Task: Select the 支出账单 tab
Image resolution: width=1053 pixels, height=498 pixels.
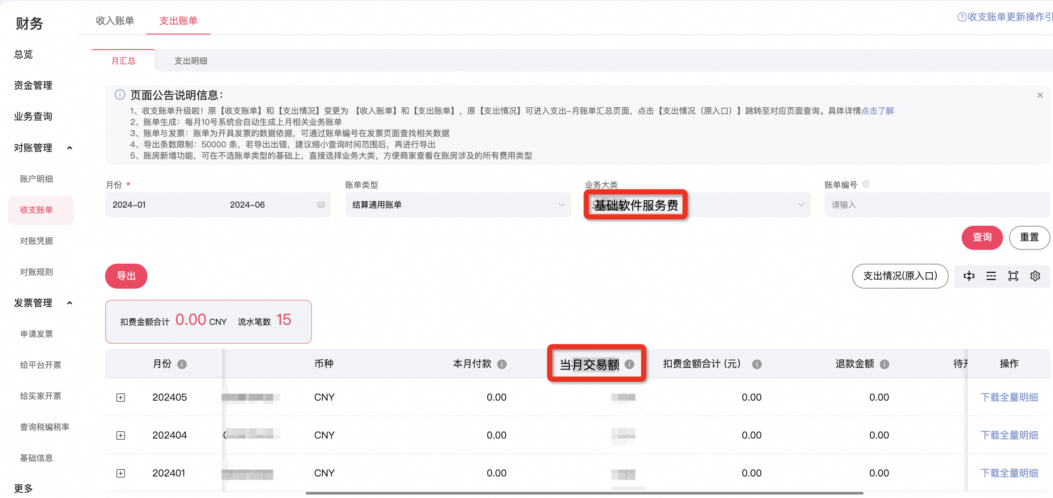Action: tap(178, 21)
